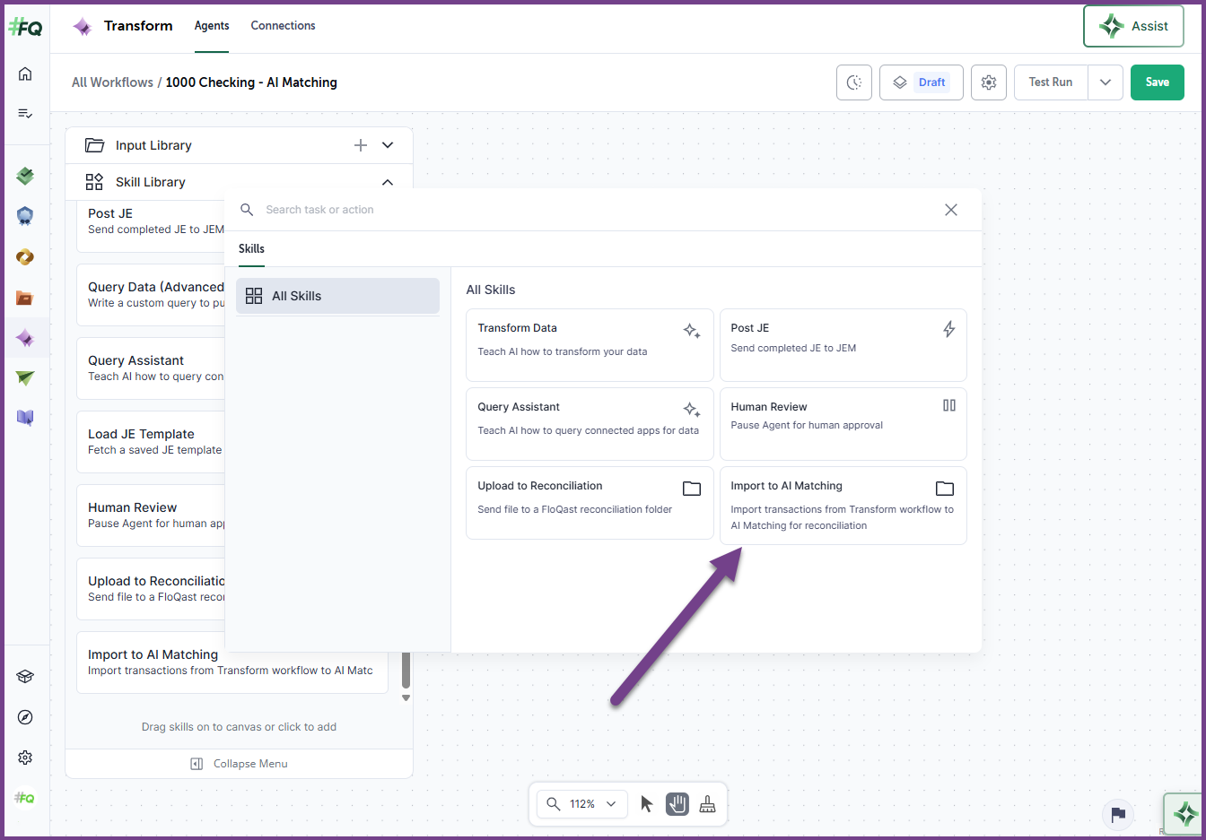Viewport: 1206px width, 840px height.
Task: Add the Transform Data skill card
Action: tap(590, 345)
